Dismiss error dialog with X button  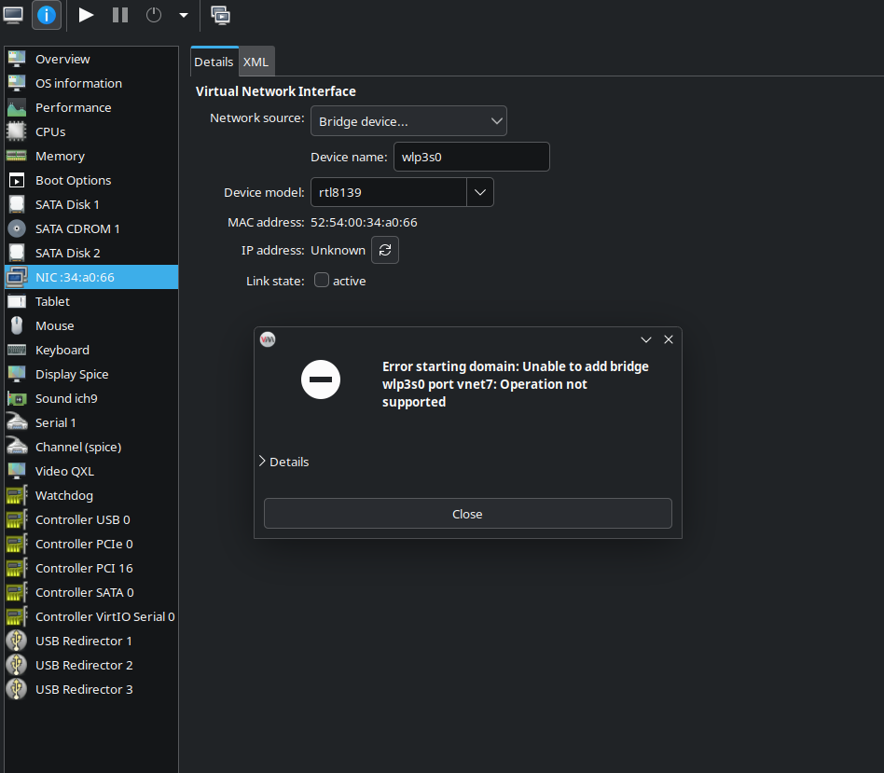(x=669, y=339)
